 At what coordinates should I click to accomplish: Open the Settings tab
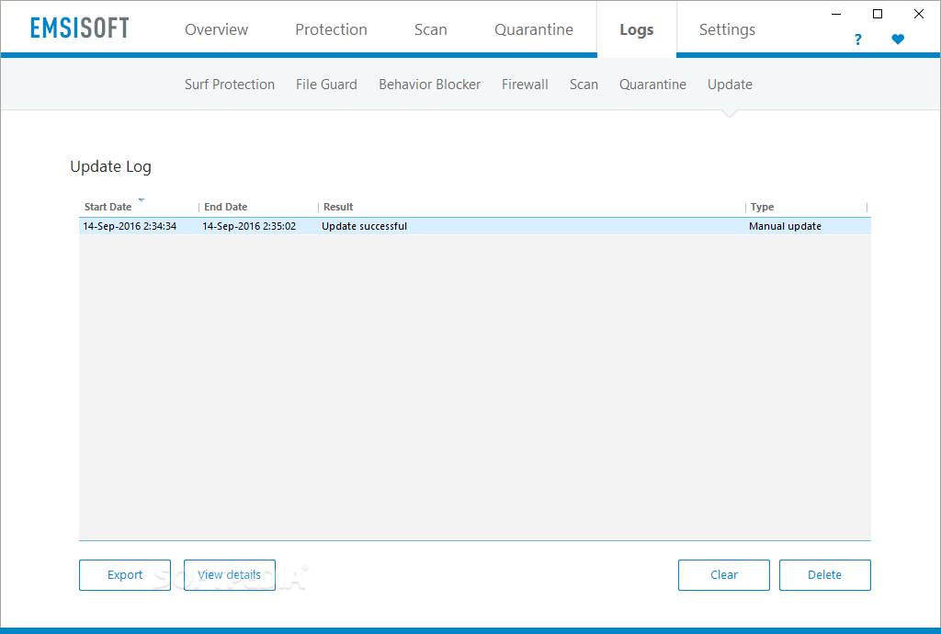point(728,29)
